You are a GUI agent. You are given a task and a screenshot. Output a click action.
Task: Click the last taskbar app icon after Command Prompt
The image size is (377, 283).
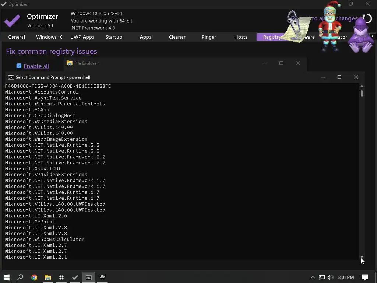[x=102, y=277]
